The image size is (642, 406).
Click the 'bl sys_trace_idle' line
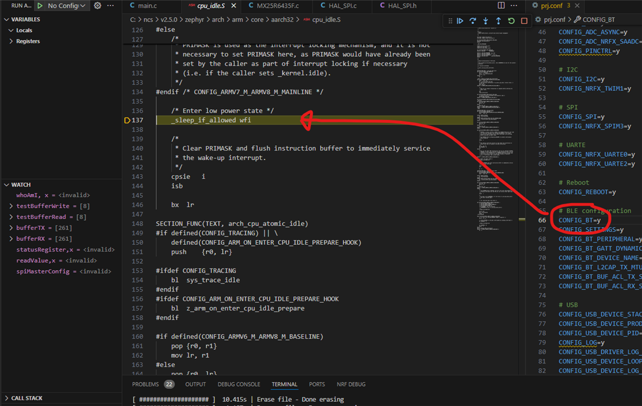tap(205, 280)
